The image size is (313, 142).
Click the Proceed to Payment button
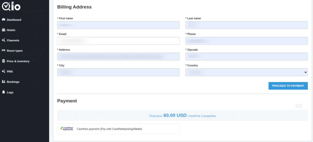point(288,86)
